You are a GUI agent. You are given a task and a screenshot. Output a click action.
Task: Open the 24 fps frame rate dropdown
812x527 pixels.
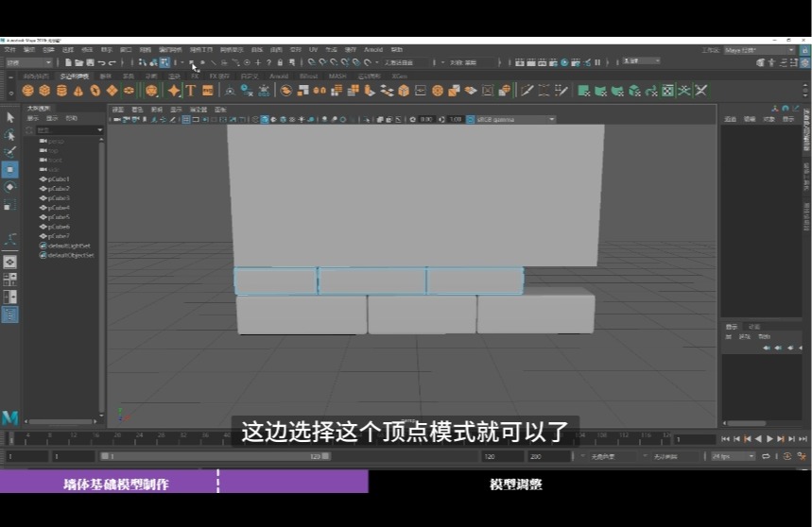click(733, 456)
